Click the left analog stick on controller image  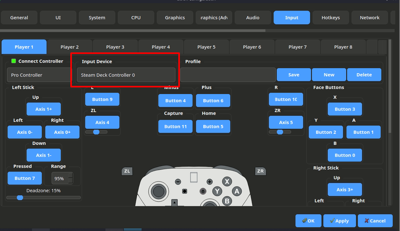(x=159, y=191)
